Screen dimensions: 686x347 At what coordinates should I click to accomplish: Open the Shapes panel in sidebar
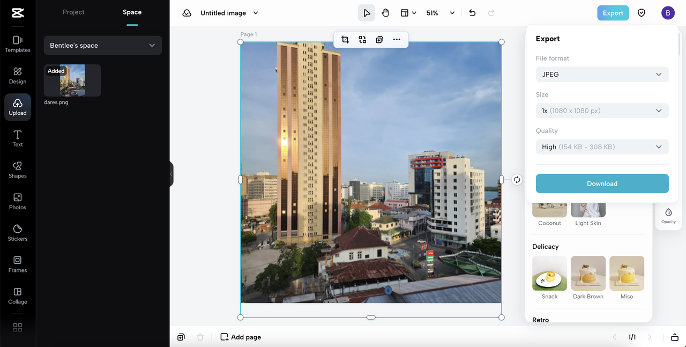click(18, 169)
